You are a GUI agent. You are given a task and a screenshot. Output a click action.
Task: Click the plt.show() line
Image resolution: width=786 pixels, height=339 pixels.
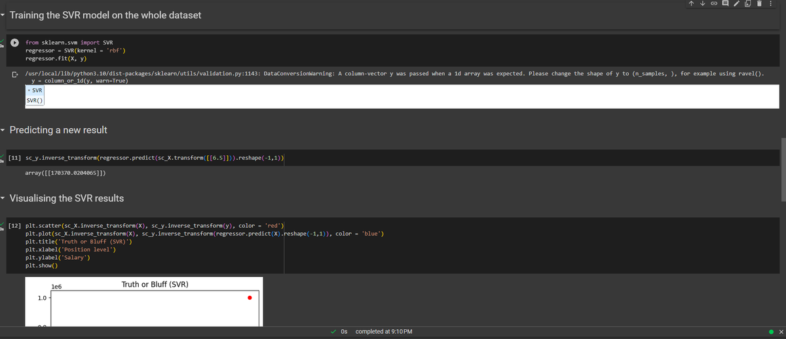point(41,265)
